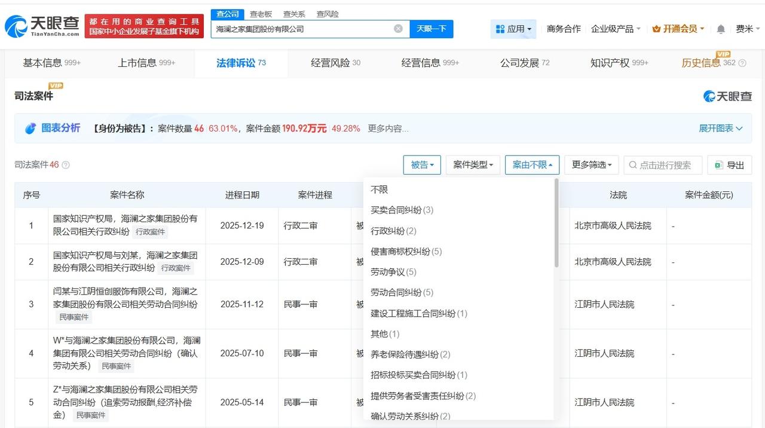The height and width of the screenshot is (428, 765).
Task: Open the 更多内容 link in the stats banner
Action: (385, 128)
